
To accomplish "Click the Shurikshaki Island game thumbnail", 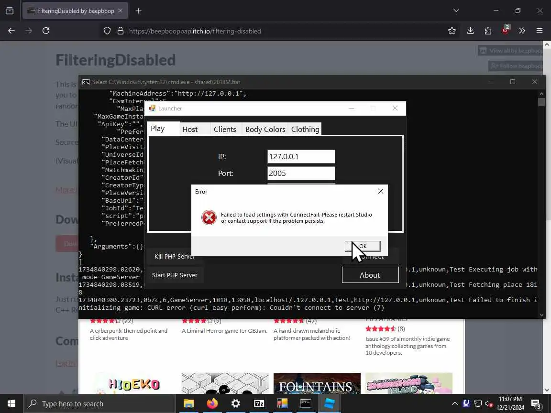I will tap(409, 383).
